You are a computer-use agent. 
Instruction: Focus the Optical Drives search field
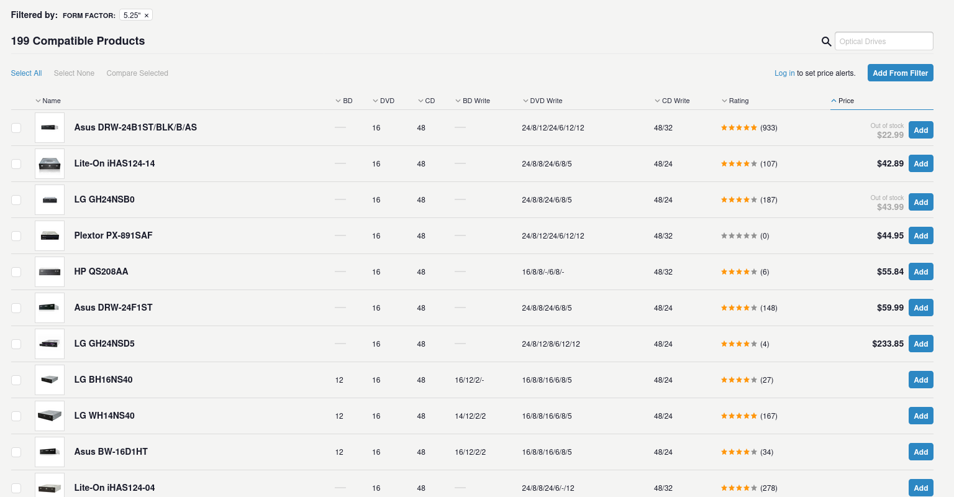click(x=884, y=41)
